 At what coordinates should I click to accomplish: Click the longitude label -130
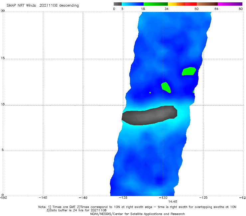(163, 198)
